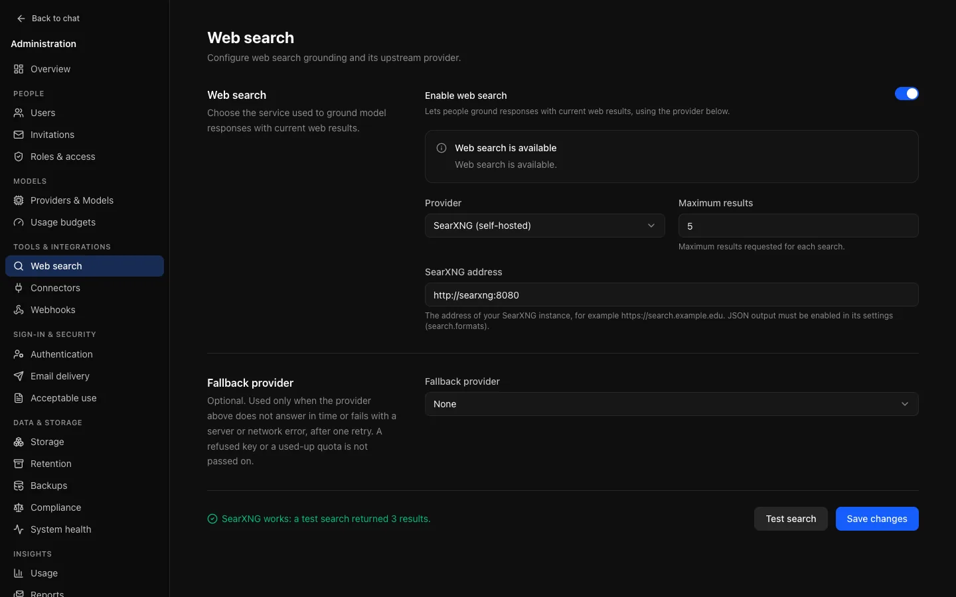Navigate to the Retention page
Image resolution: width=956 pixels, height=597 pixels.
pos(84,464)
